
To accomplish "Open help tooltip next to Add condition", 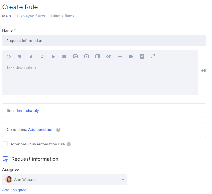I will (x=58, y=130).
